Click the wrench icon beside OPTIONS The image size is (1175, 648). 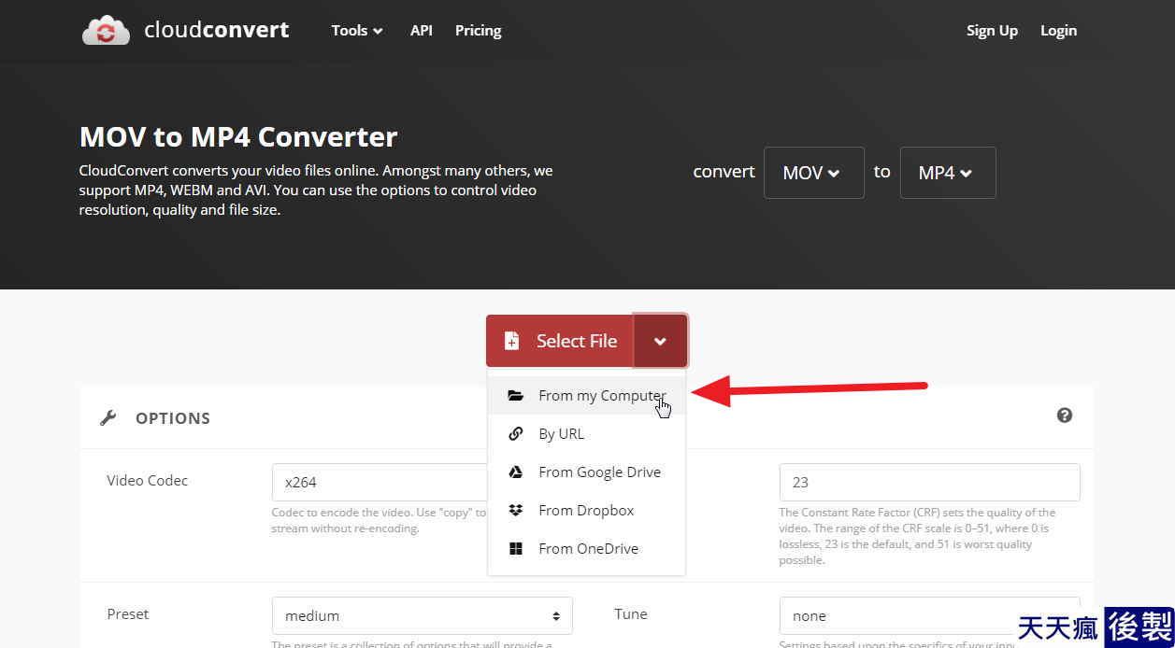point(108,417)
